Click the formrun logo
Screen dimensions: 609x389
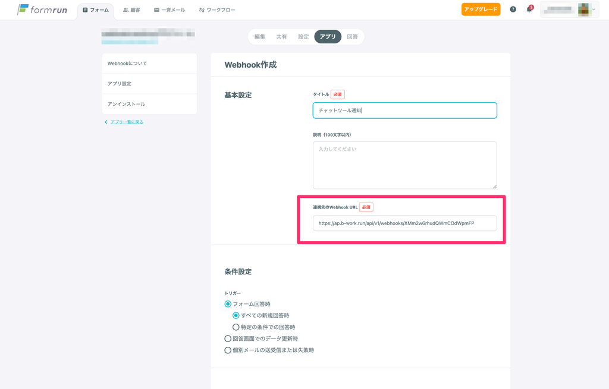[42, 10]
